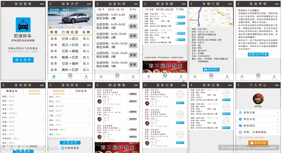282x153 pixels.
Task: Tap the 发布 icon on 拼车大厅 screen
Action: [70, 76]
